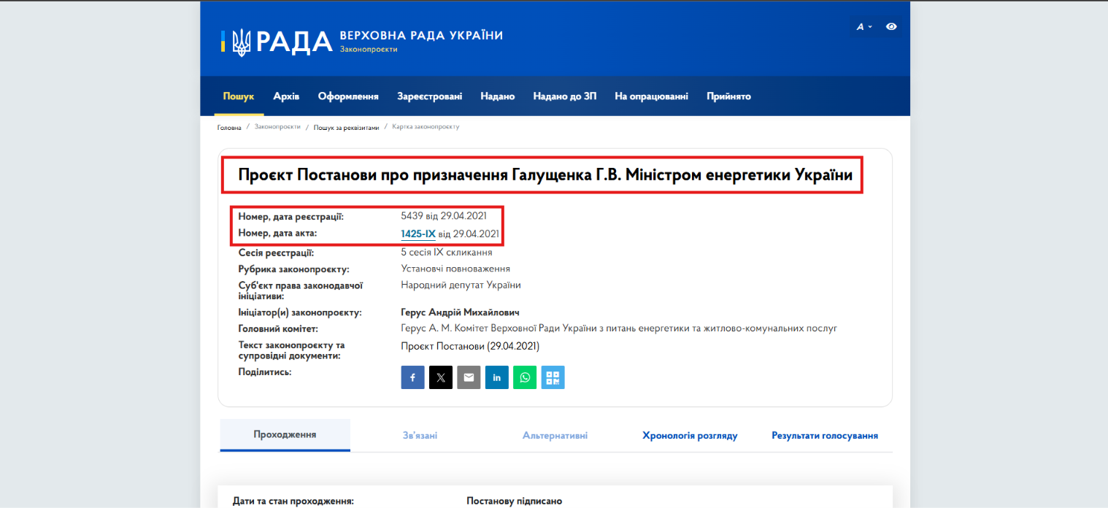Click '5 сесія IX скликання' text
The width and height of the screenshot is (1108, 508).
pos(447,253)
